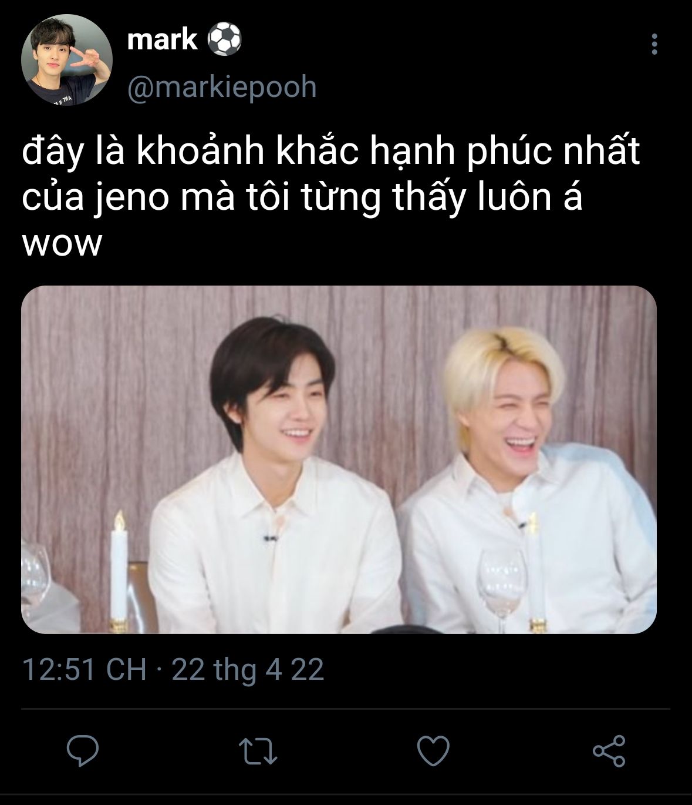Open the three-dot more options menu

[654, 45]
